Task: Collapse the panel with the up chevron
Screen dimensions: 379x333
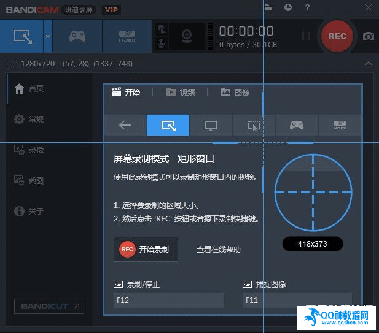Action: coord(369,63)
